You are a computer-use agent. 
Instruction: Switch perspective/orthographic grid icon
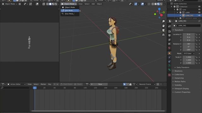click(x=163, y=35)
